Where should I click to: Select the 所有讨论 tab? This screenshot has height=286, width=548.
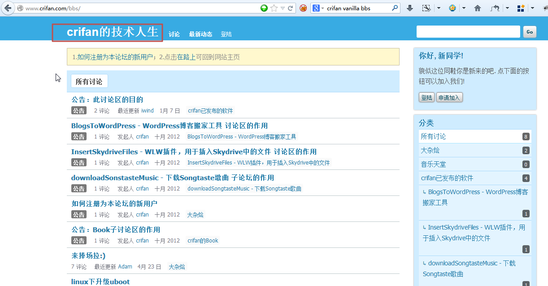point(89,82)
